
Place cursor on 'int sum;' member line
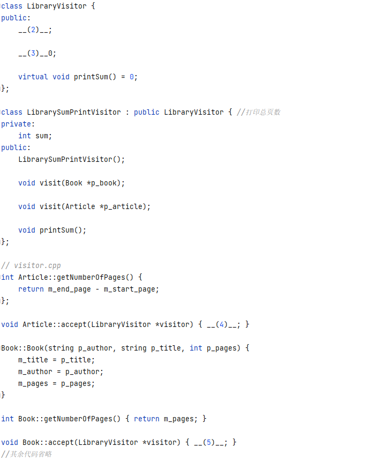pyautogui.click(x=35, y=136)
